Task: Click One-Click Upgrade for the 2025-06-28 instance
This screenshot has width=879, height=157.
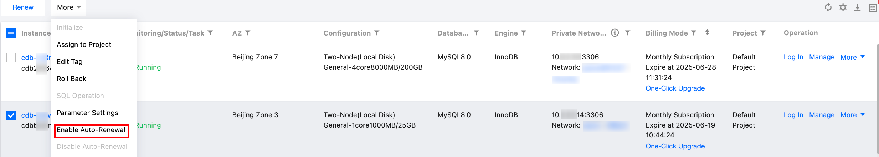Action: 675,88
